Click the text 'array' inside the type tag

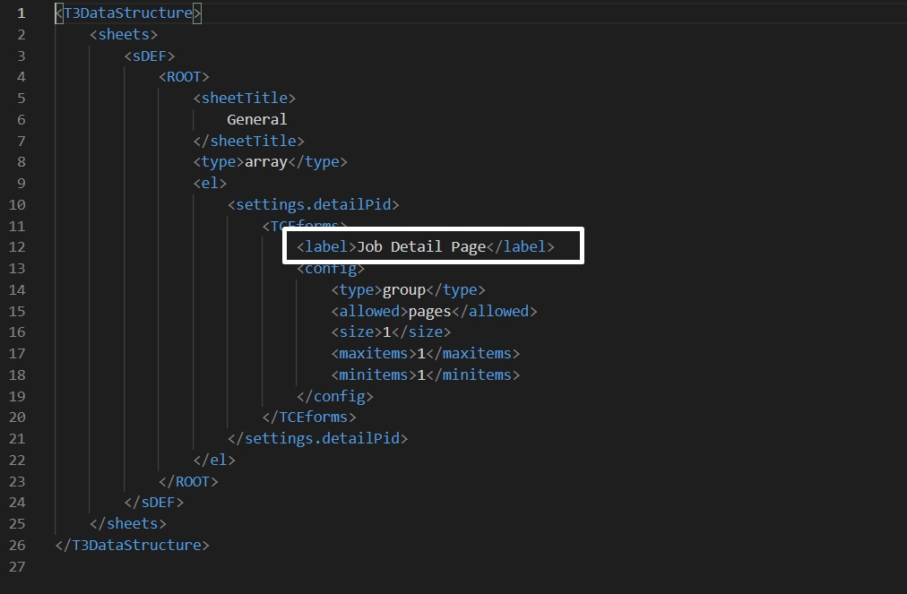point(265,162)
